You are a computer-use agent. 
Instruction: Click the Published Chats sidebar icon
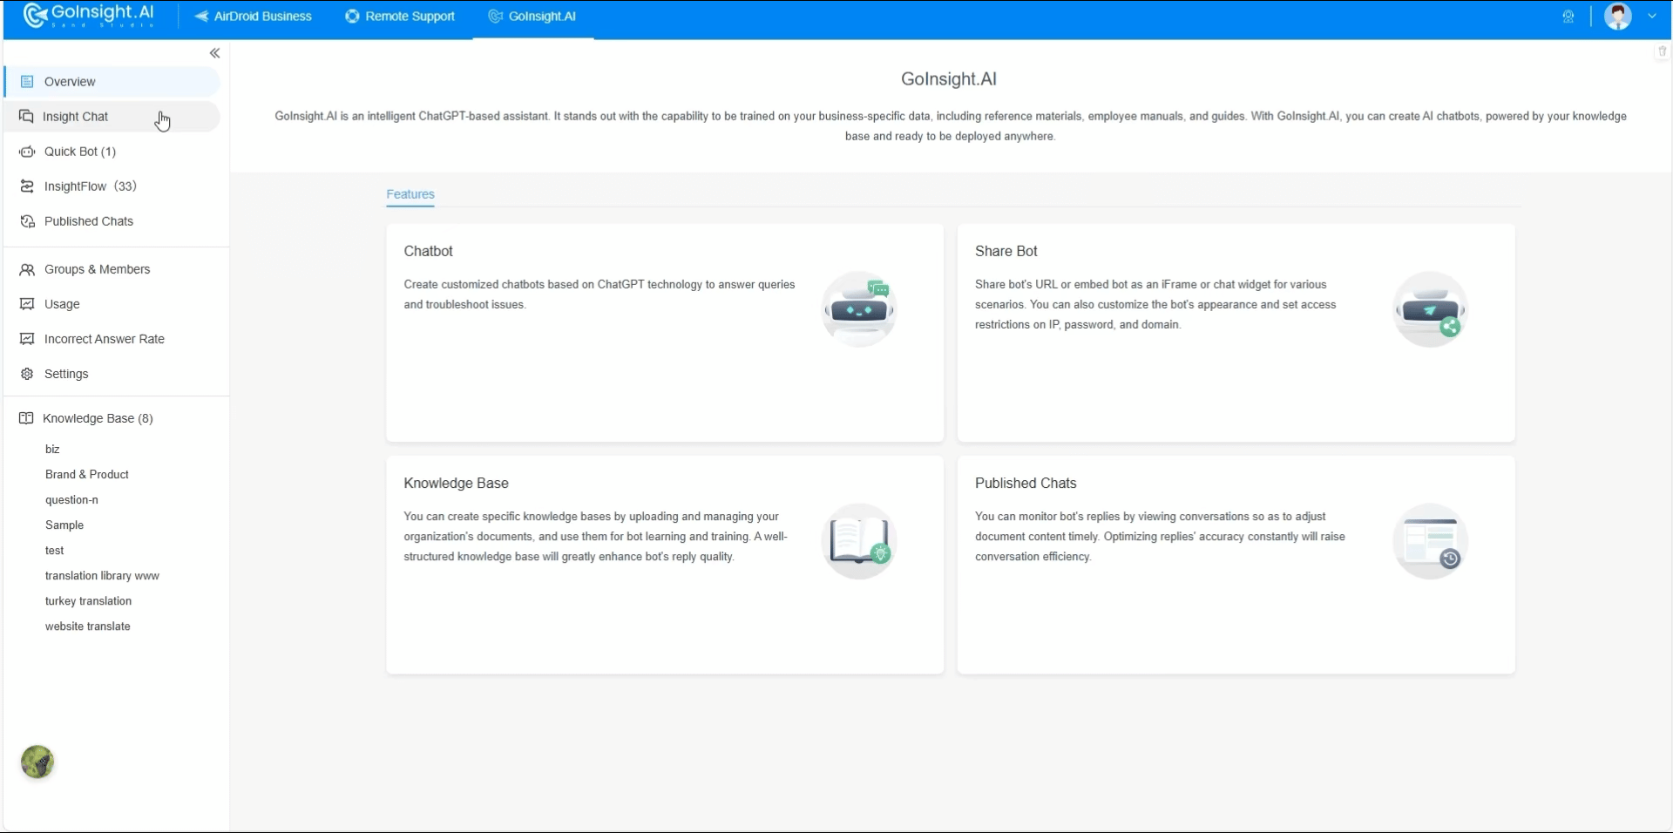pyautogui.click(x=27, y=221)
